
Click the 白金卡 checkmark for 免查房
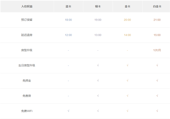pos(157,96)
